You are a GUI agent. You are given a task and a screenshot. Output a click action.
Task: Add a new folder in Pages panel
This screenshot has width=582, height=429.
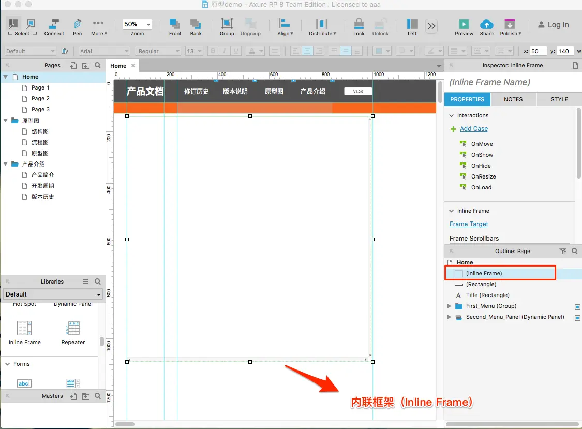point(86,65)
